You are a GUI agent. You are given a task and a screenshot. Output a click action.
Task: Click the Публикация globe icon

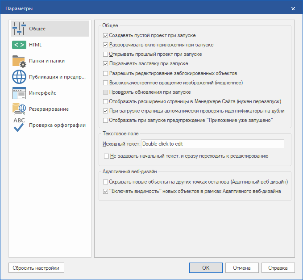pos(20,77)
